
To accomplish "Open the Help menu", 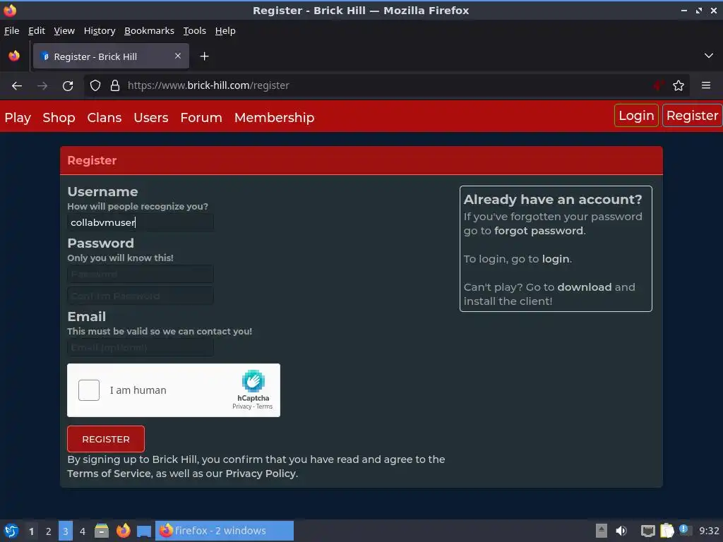I will pyautogui.click(x=225, y=30).
